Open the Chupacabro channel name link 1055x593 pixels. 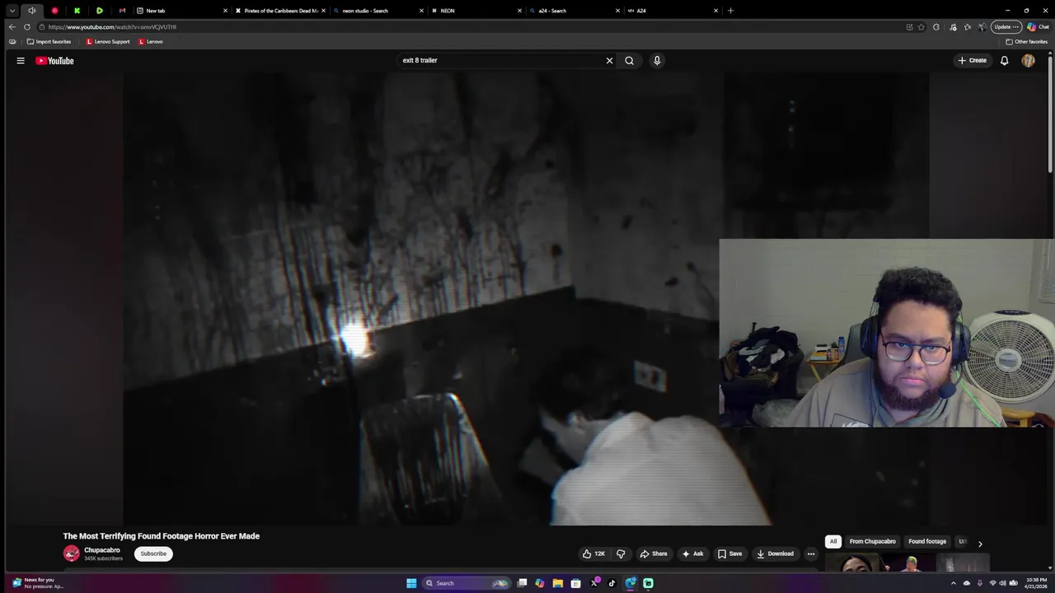tap(102, 550)
